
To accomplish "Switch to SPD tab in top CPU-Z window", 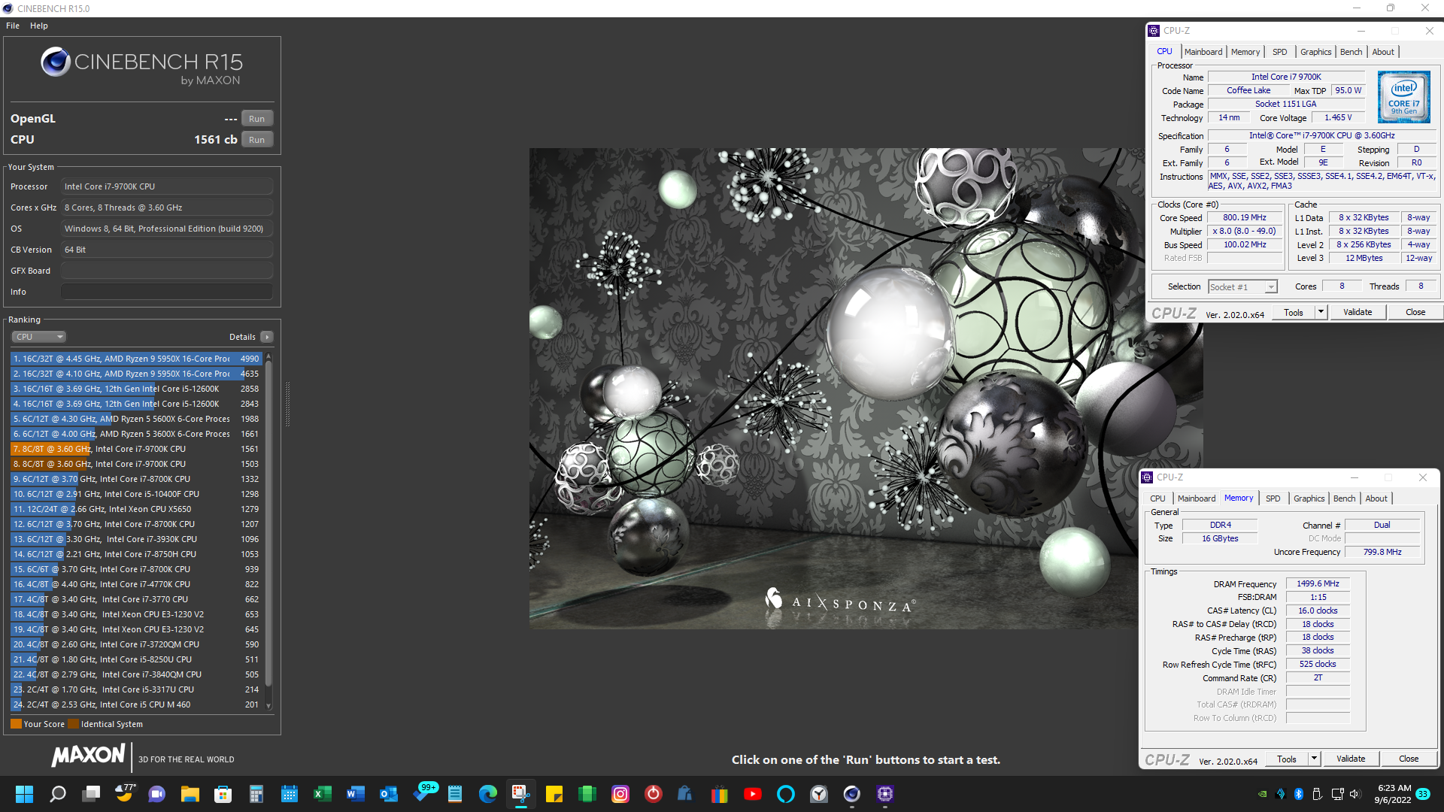I will pyautogui.click(x=1279, y=52).
